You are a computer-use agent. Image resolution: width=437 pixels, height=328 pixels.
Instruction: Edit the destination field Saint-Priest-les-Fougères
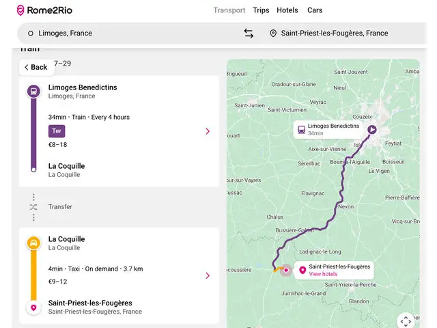tap(335, 33)
